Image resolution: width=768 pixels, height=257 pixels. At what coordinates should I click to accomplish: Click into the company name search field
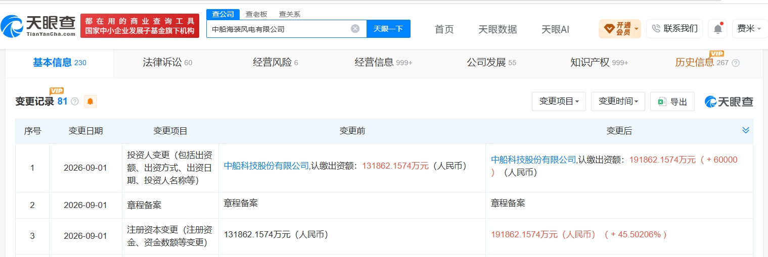(279, 29)
